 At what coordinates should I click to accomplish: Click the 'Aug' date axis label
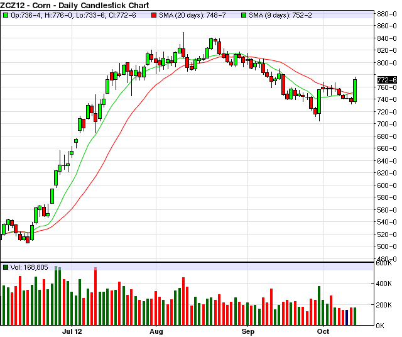coord(156,331)
